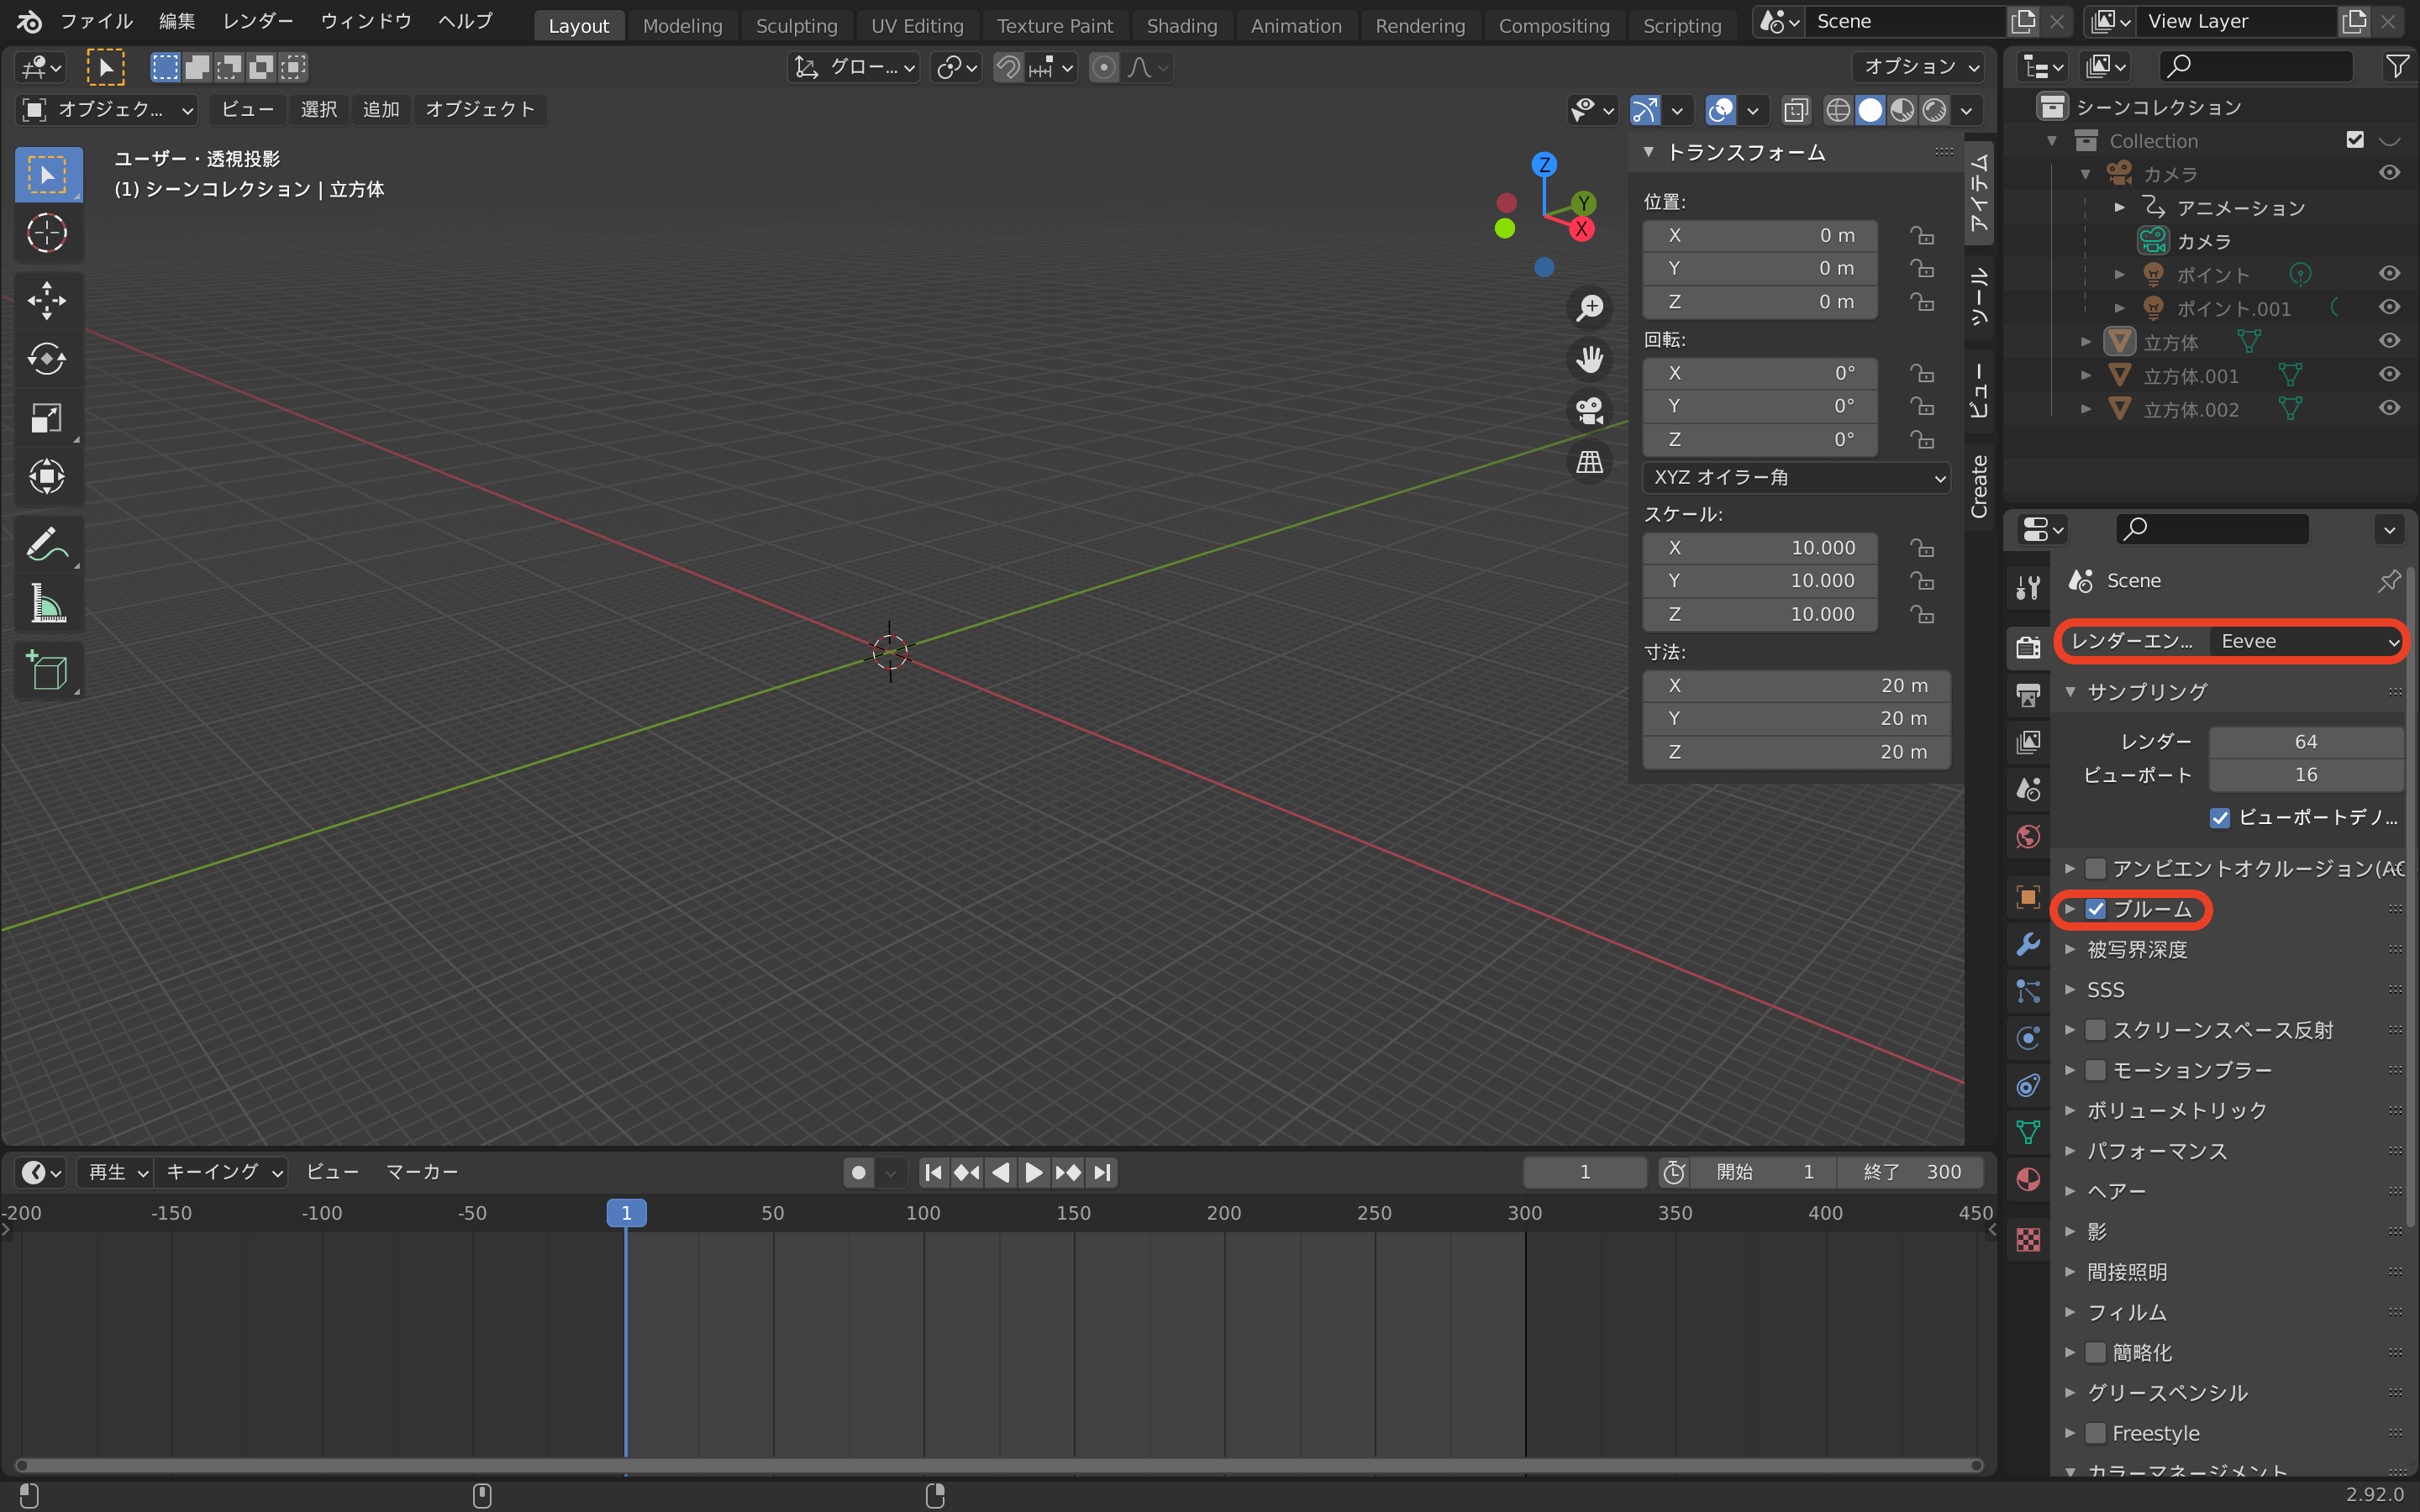Play the animation in reverse
The height and width of the screenshot is (1512, 2420).
pyautogui.click(x=1001, y=1172)
